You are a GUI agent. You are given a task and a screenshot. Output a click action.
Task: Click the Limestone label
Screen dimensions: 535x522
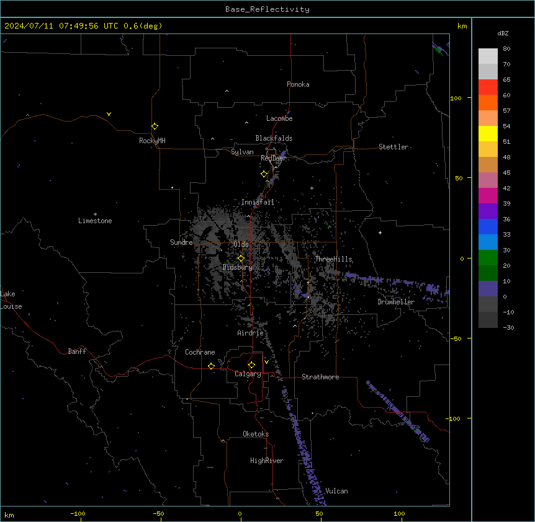(95, 221)
